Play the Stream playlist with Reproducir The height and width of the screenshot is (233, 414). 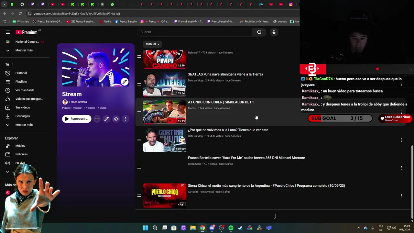click(x=77, y=119)
